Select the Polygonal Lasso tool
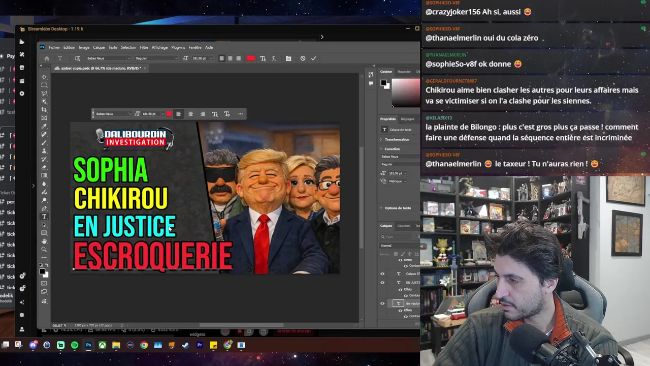Image resolution: width=650 pixels, height=366 pixels. pos(44,93)
